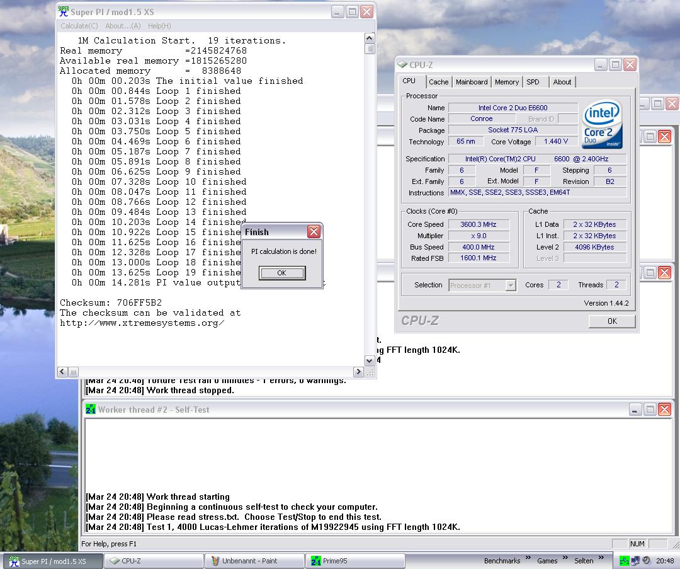Screen dimensions: 680x569
Task: Click the Prime95 tray icon
Action: 624,560
